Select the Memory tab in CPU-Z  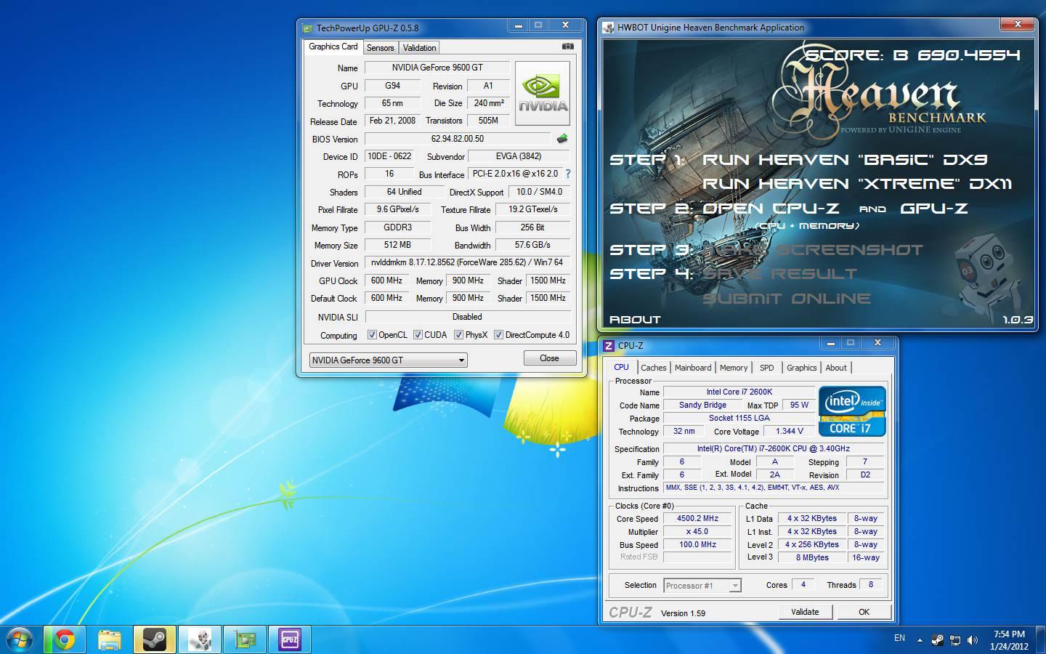[734, 368]
